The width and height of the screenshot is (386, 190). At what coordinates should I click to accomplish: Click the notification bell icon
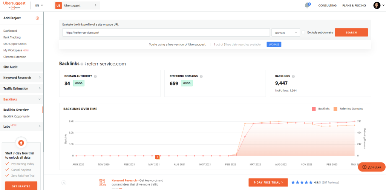pyautogui.click(x=307, y=5)
